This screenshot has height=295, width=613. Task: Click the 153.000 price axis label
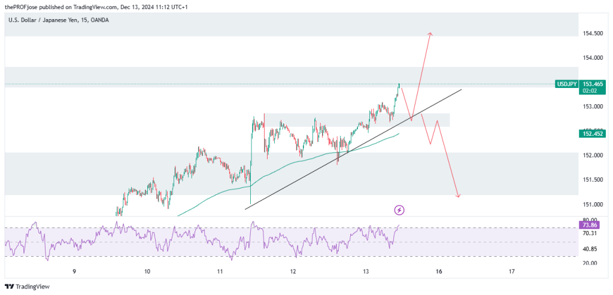[x=593, y=107]
